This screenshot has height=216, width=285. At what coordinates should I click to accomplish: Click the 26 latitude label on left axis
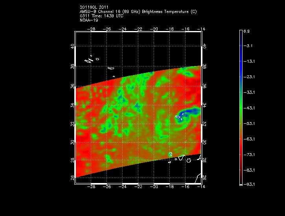click(72, 178)
